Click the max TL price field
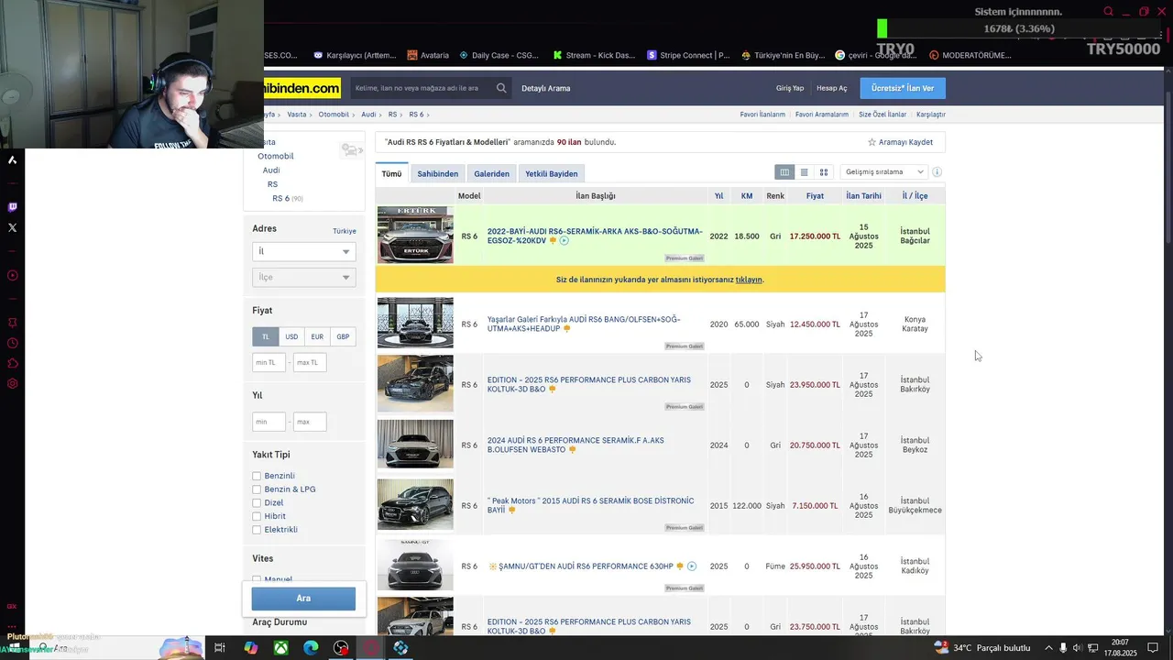Viewport: 1173px width, 660px height. 310,362
